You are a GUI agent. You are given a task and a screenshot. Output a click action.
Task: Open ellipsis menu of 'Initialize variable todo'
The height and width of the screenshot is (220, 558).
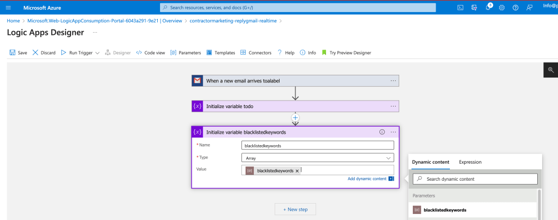point(393,106)
